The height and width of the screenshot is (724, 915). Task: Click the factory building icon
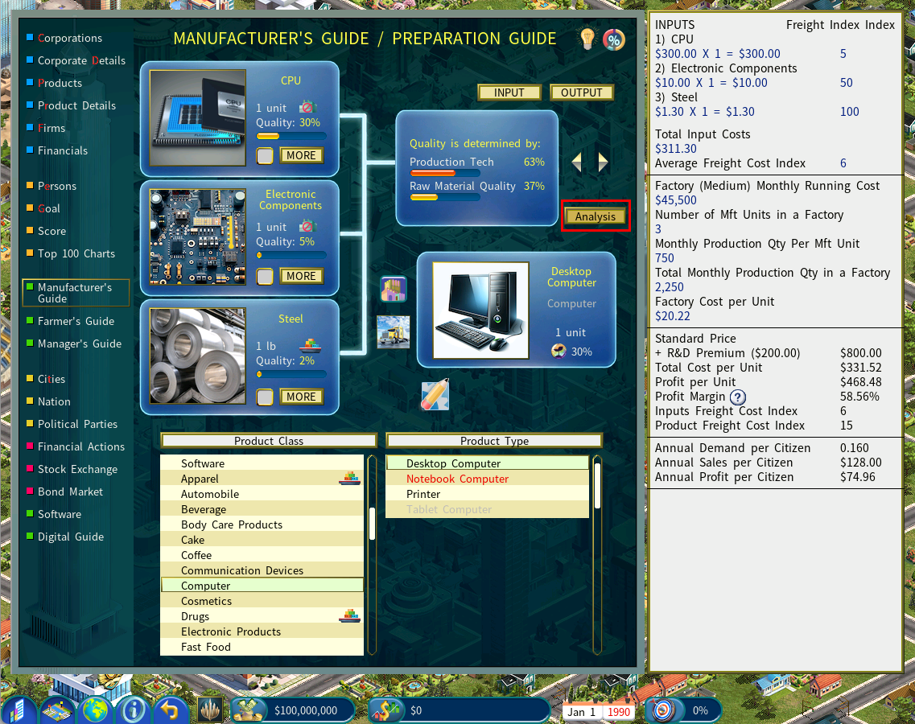(393, 289)
